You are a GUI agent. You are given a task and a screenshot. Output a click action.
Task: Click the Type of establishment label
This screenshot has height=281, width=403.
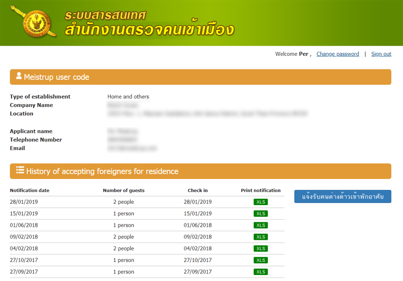pos(40,97)
